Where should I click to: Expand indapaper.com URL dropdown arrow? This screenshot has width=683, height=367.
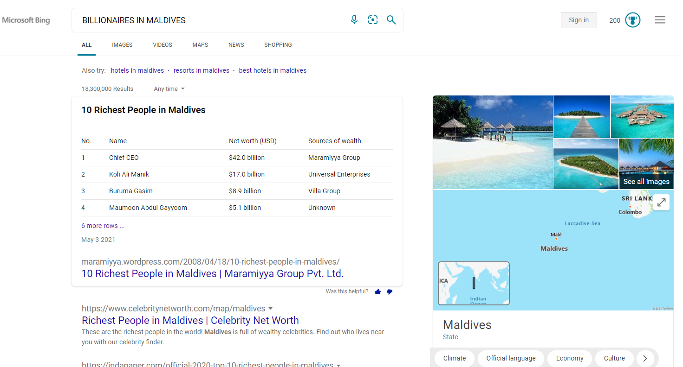338,365
